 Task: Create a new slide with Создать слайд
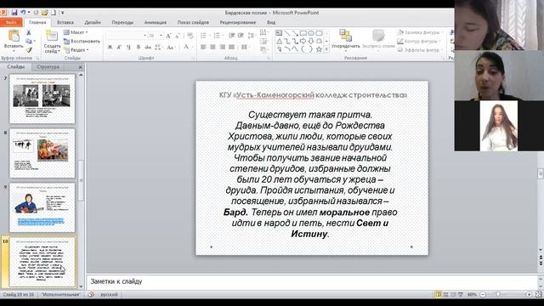tap(52, 42)
